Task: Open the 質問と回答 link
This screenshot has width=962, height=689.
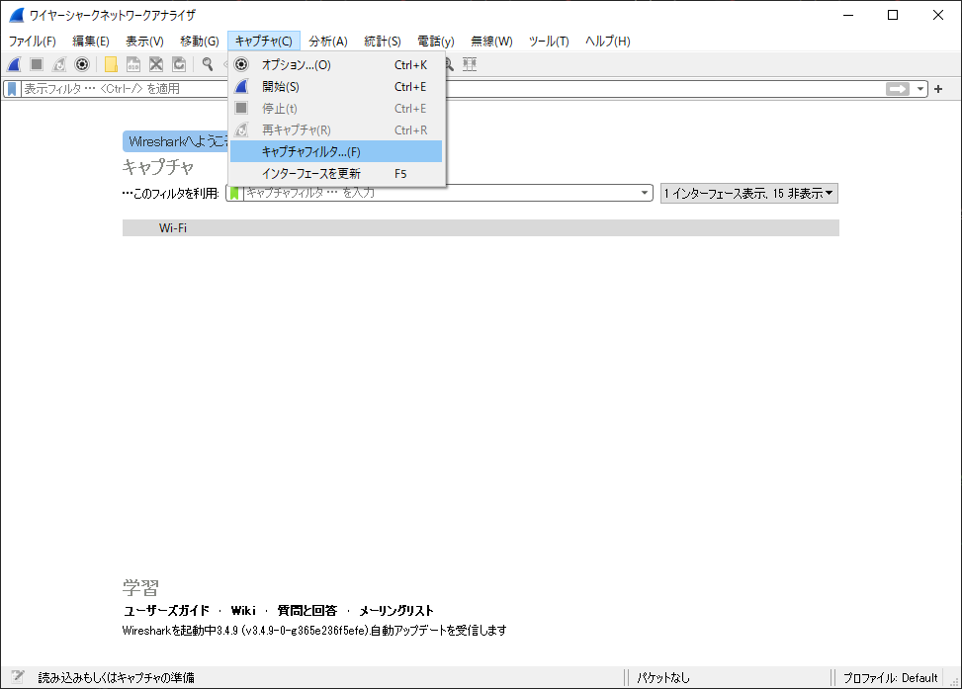Action: point(307,611)
